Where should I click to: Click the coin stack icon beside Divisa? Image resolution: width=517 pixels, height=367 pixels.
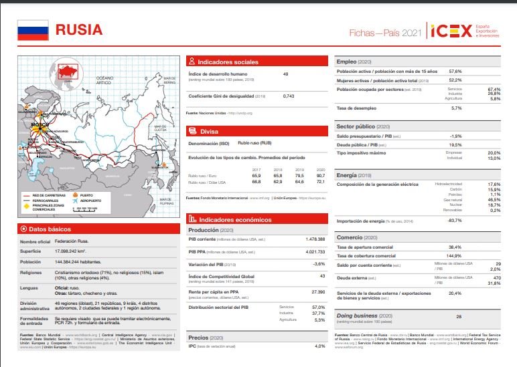tap(192, 131)
